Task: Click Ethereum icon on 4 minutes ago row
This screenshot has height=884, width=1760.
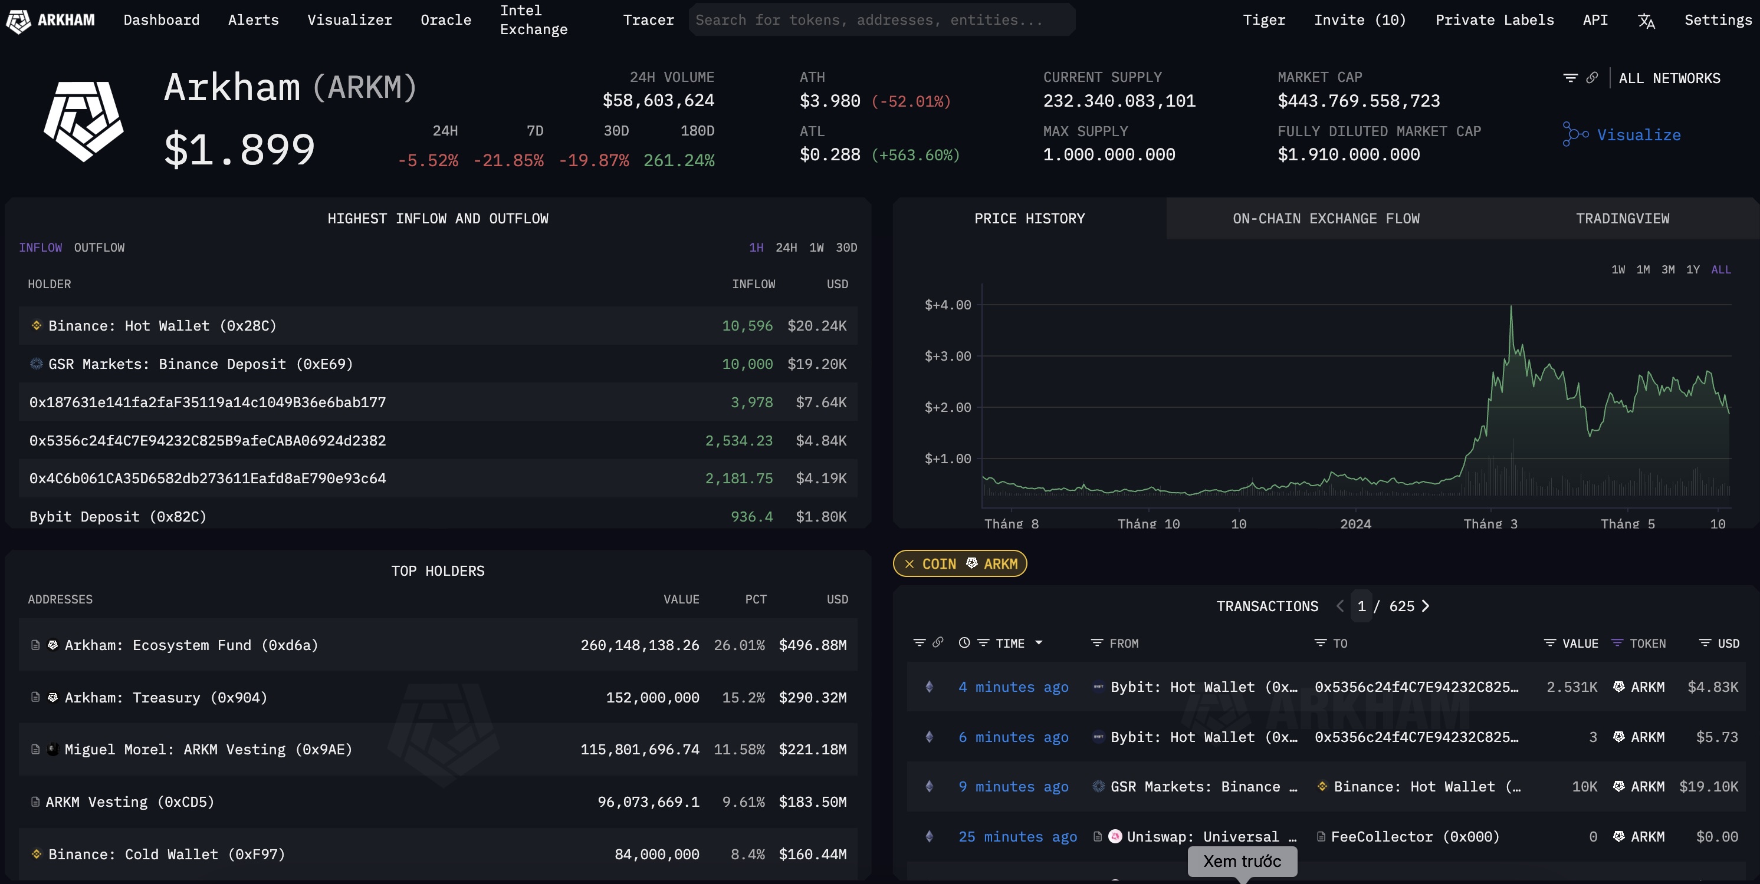Action: click(x=928, y=687)
